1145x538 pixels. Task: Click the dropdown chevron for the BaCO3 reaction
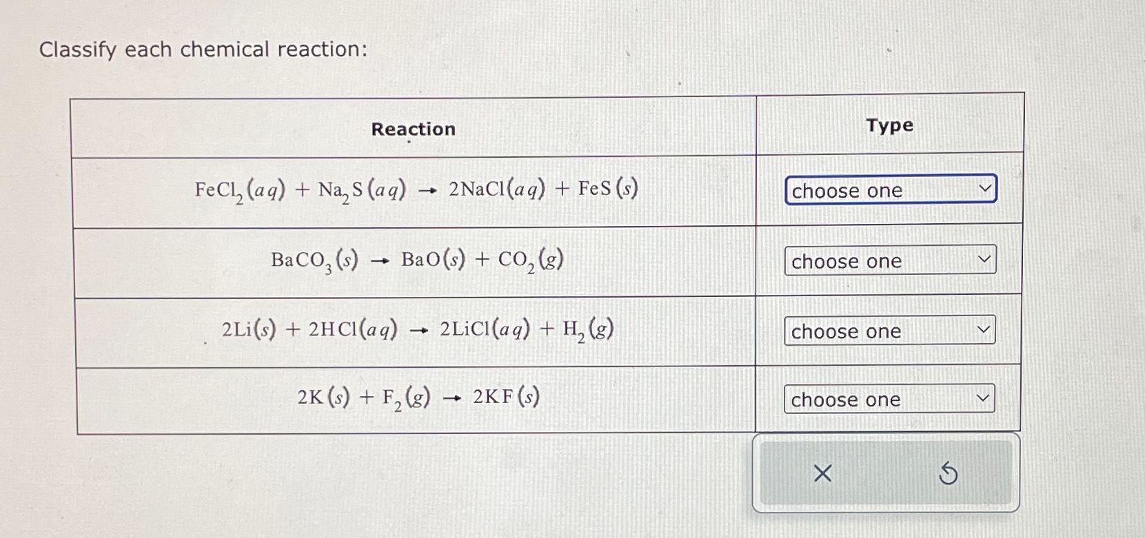[x=985, y=258]
